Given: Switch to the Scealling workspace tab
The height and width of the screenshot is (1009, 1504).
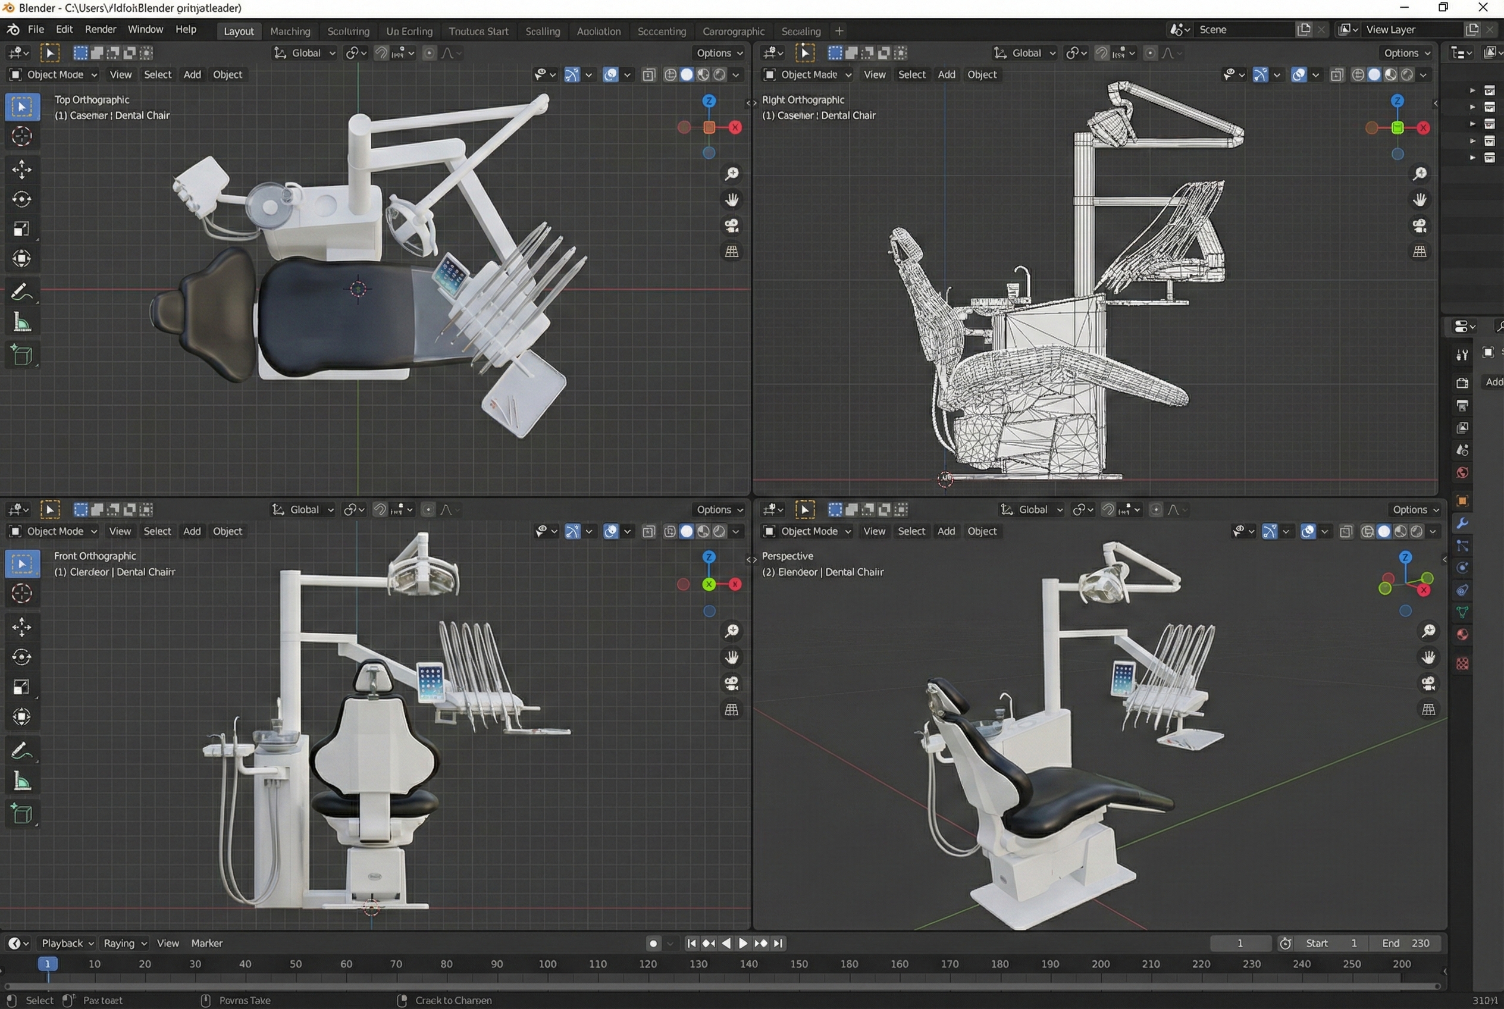Looking at the screenshot, I should (542, 31).
